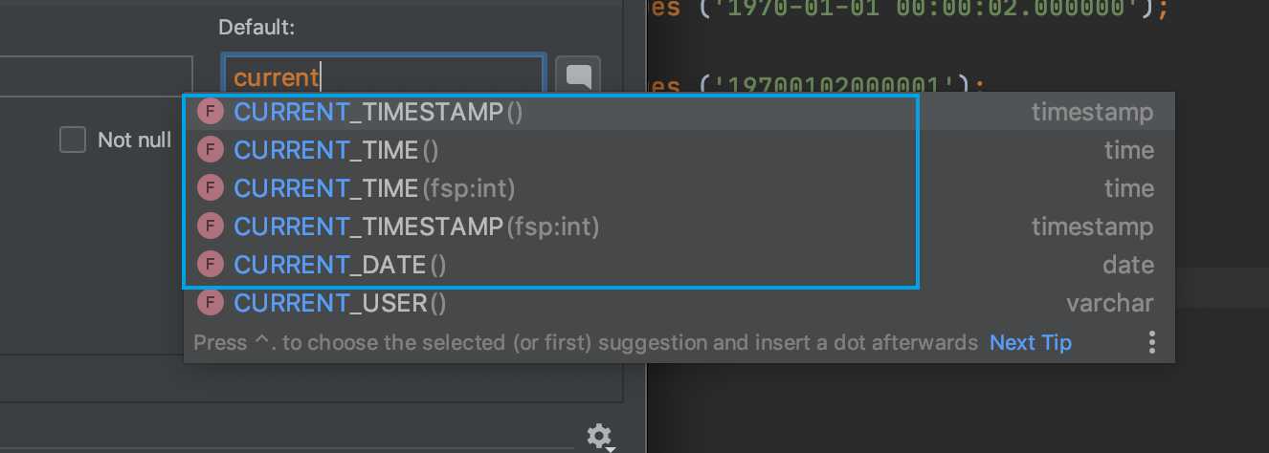The image size is (1269, 453).
Task: Click function icon next to CURRENT_TIMESTAMP()
Action: coord(210,112)
